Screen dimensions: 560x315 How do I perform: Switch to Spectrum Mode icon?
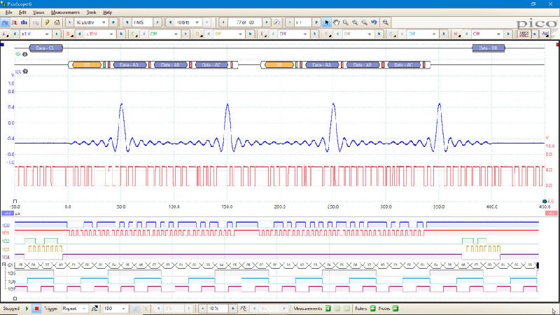[x=24, y=22]
